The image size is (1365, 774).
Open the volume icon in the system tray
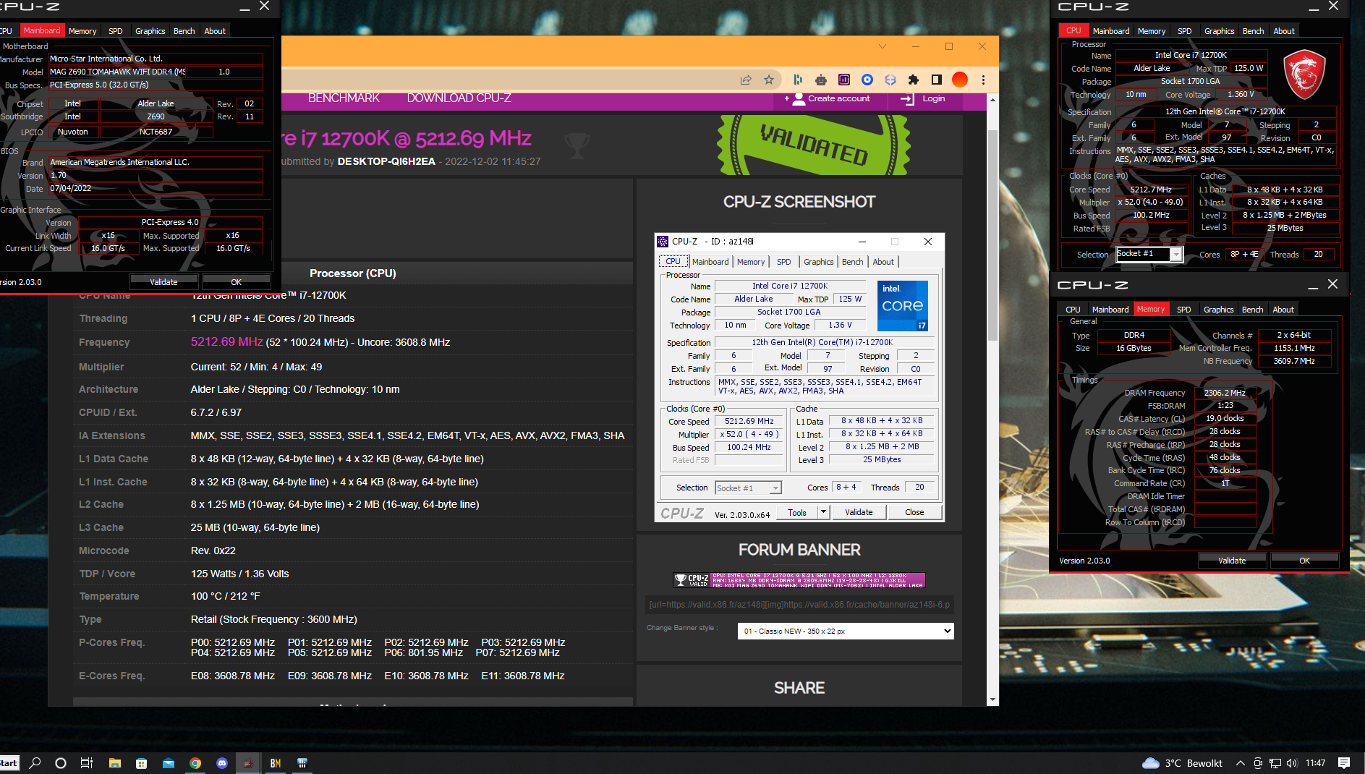[1293, 763]
